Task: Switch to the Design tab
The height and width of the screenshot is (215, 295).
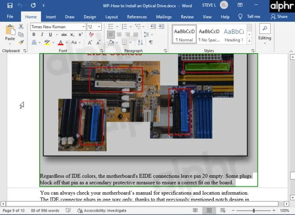Action: point(90,17)
